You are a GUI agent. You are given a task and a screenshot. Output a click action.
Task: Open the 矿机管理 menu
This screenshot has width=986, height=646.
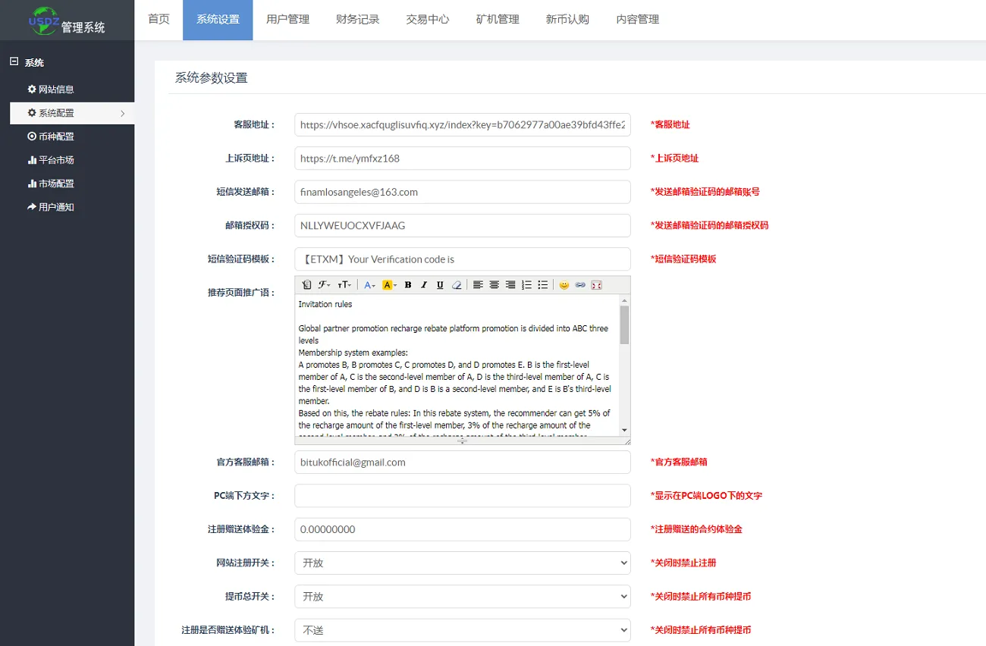point(497,20)
